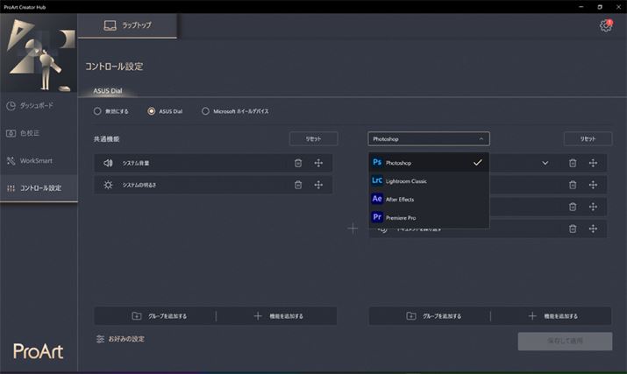Select the ASUS Dial radio button

tap(152, 111)
